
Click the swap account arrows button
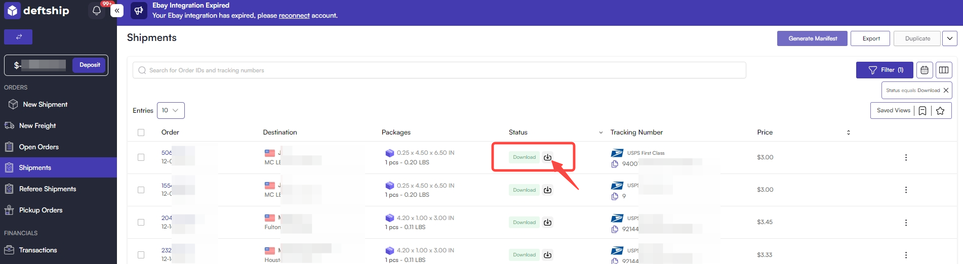click(x=18, y=37)
